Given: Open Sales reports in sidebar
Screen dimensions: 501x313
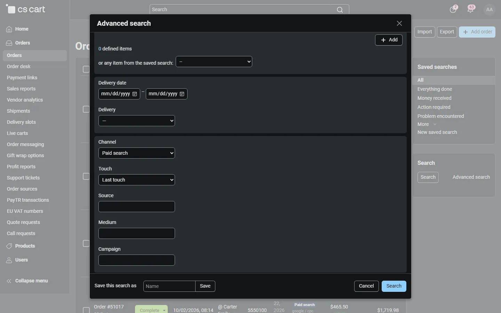Looking at the screenshot, I should (x=21, y=89).
